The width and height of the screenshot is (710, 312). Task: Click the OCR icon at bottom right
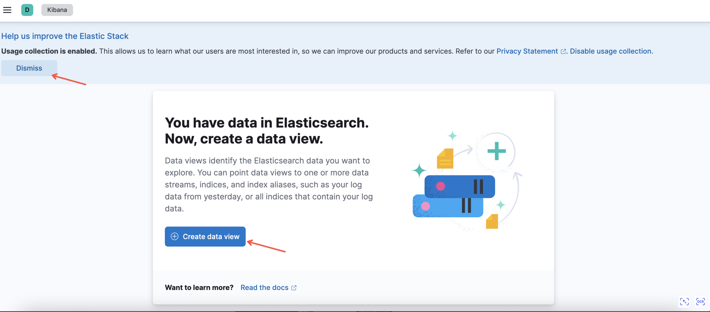[700, 301]
